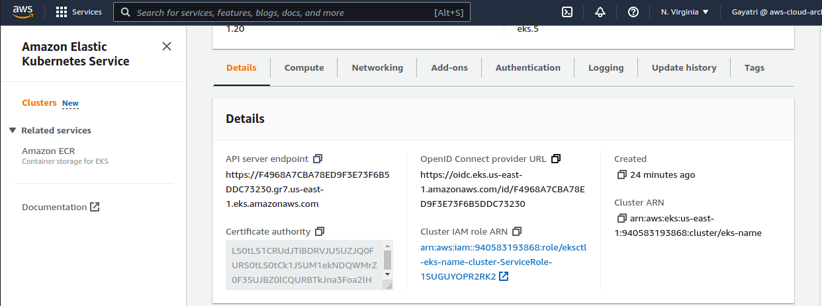The image size is (822, 306).
Task: Open the Tags tab
Action: (x=754, y=67)
